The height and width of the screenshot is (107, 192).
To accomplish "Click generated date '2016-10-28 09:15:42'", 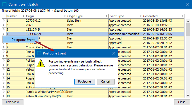I will click(x=164, y=43).
